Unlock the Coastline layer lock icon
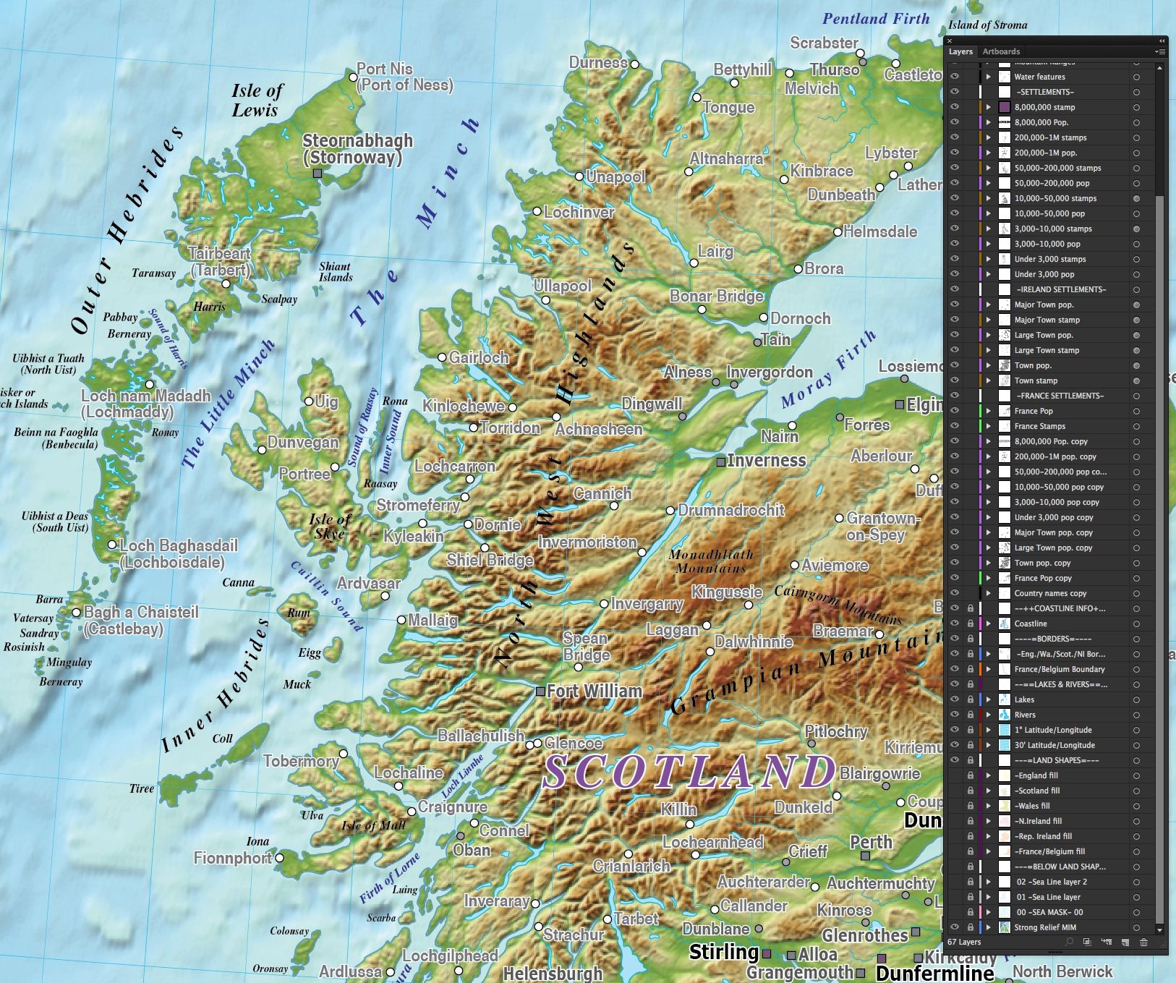The height and width of the screenshot is (983, 1176). (x=970, y=624)
